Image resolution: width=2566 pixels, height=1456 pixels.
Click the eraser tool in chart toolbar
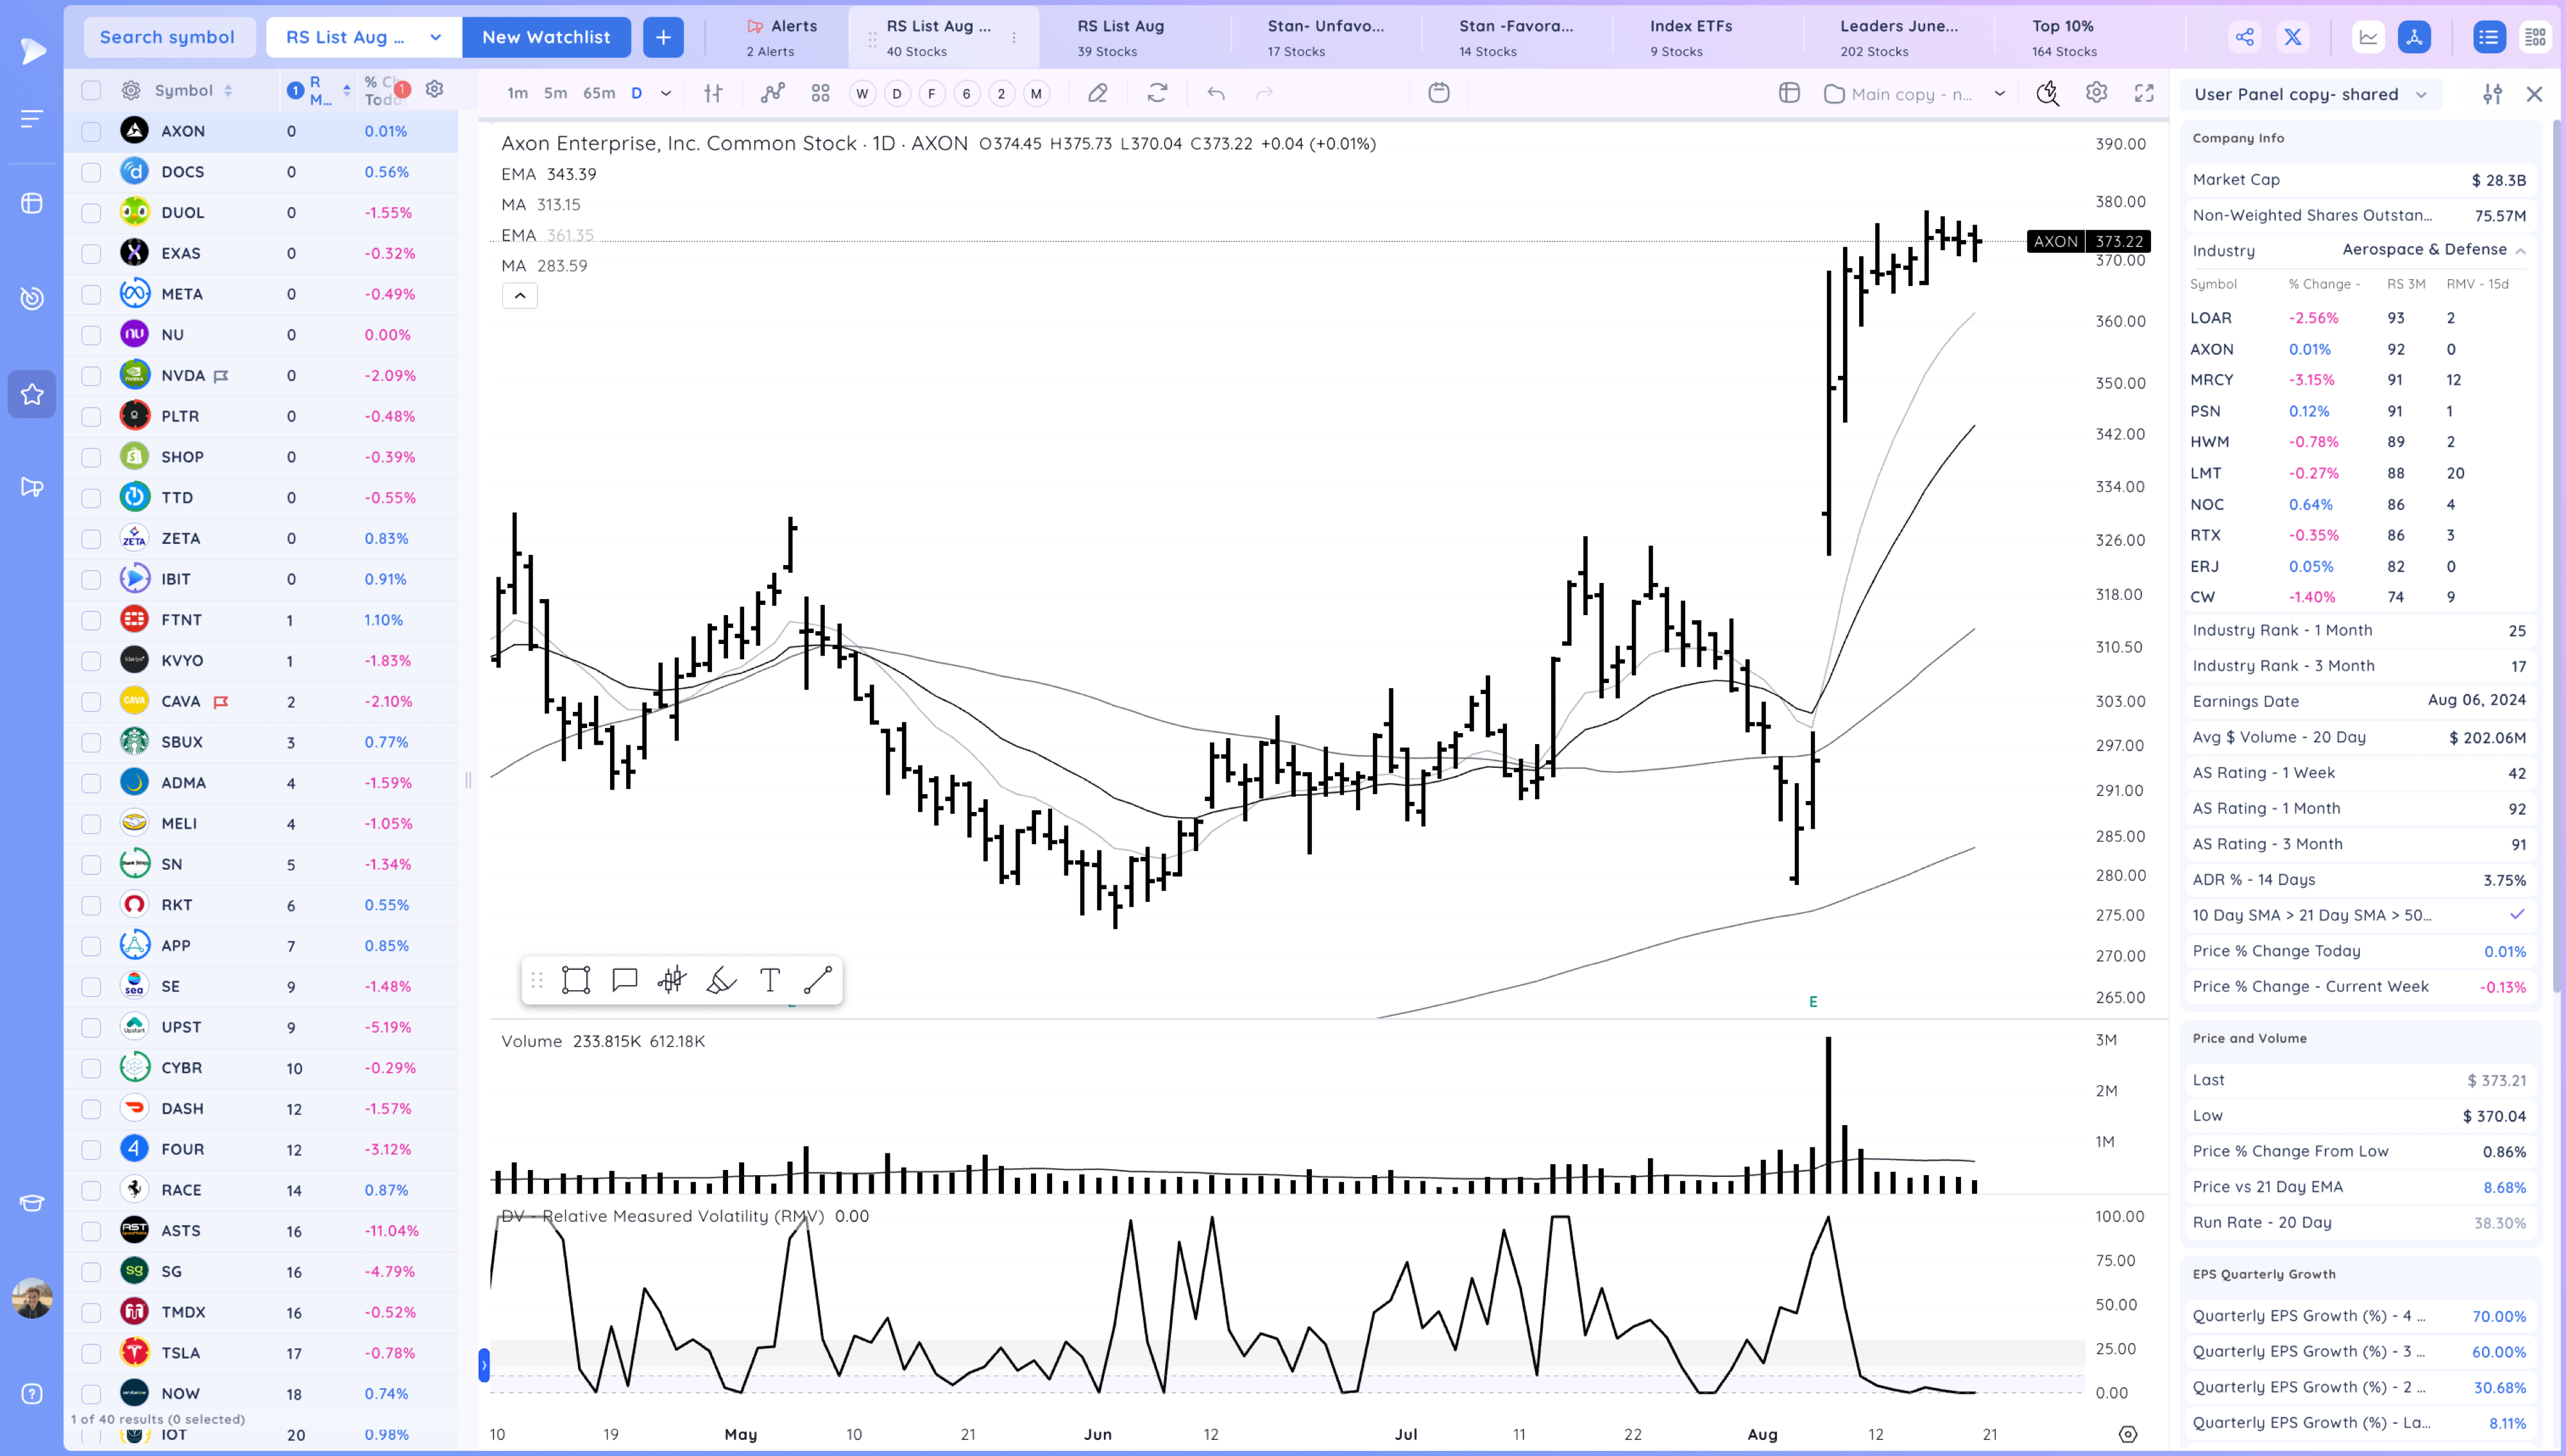pyautogui.click(x=1097, y=93)
